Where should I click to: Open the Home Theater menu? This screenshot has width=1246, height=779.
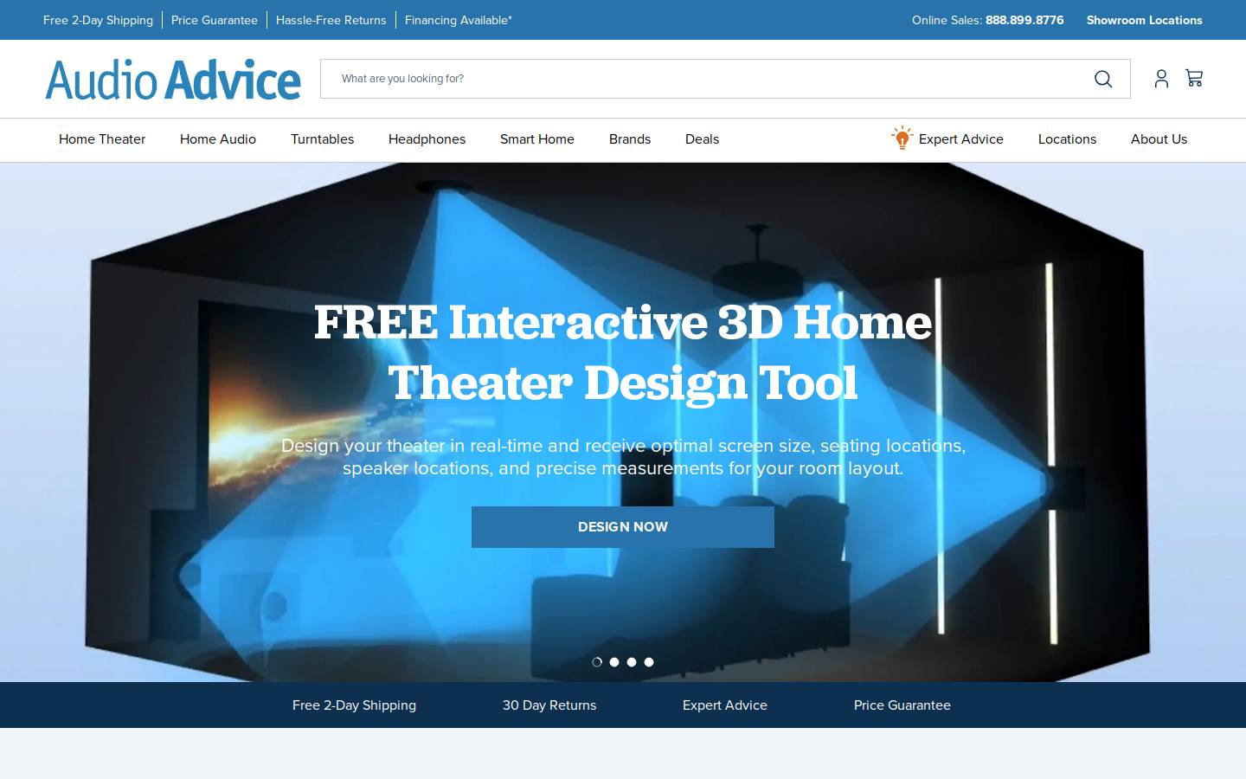coord(102,139)
